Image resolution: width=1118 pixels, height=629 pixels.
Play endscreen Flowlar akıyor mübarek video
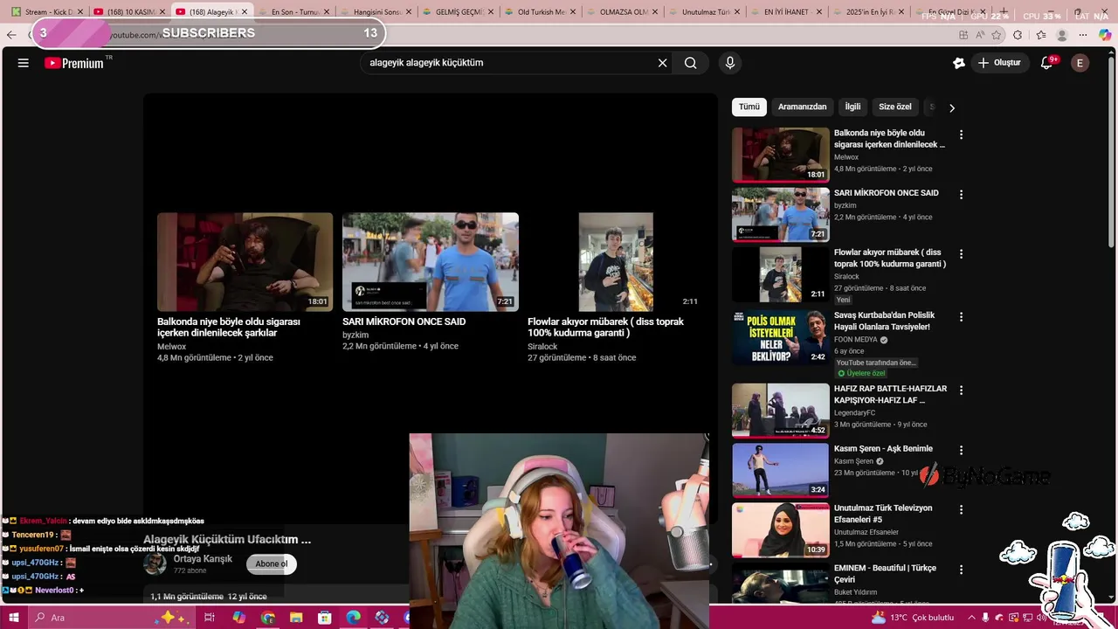pyautogui.click(x=616, y=261)
